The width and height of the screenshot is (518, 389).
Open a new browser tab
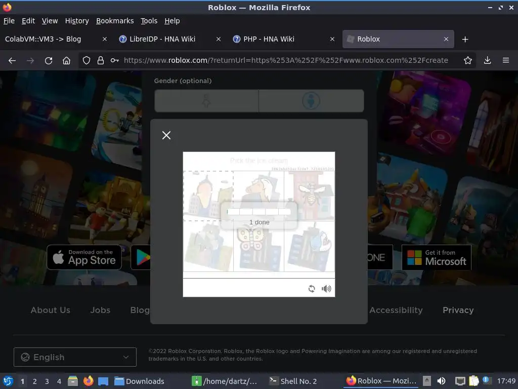[x=465, y=40]
